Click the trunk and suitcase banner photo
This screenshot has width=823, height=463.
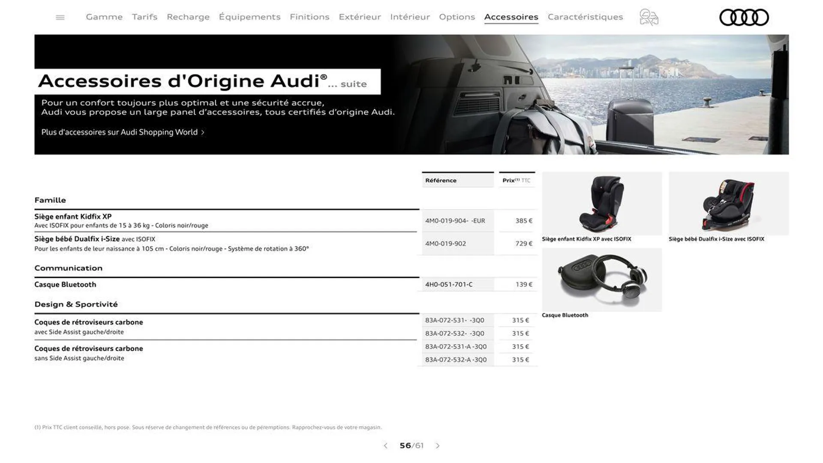click(592, 94)
